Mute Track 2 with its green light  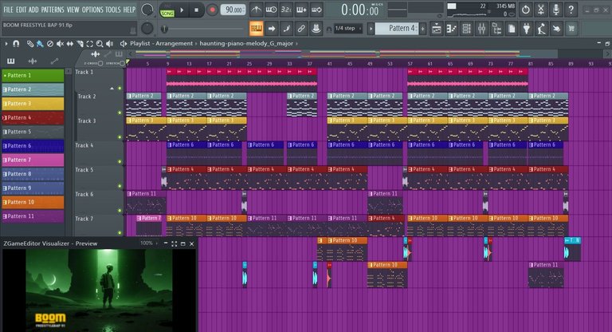pyautogui.click(x=120, y=113)
